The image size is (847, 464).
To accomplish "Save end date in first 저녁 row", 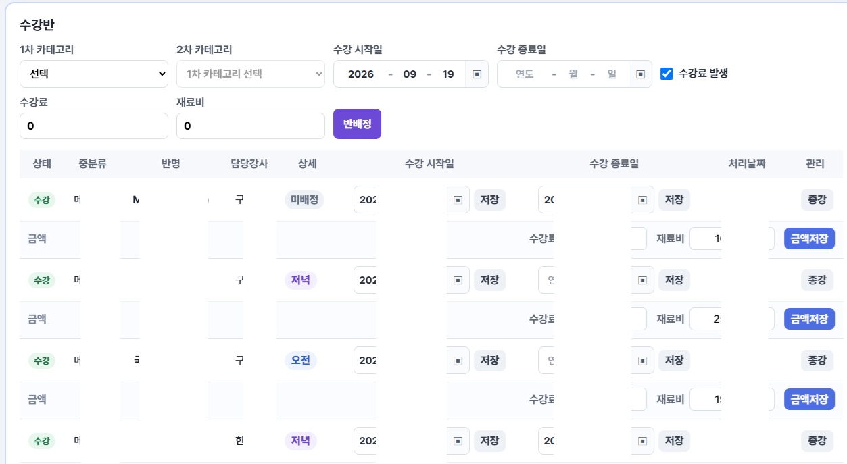I will 674,280.
